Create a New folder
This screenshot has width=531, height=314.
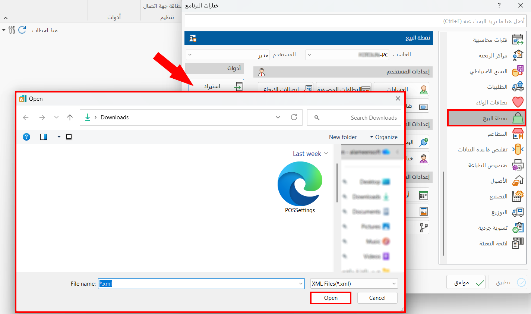click(x=343, y=137)
